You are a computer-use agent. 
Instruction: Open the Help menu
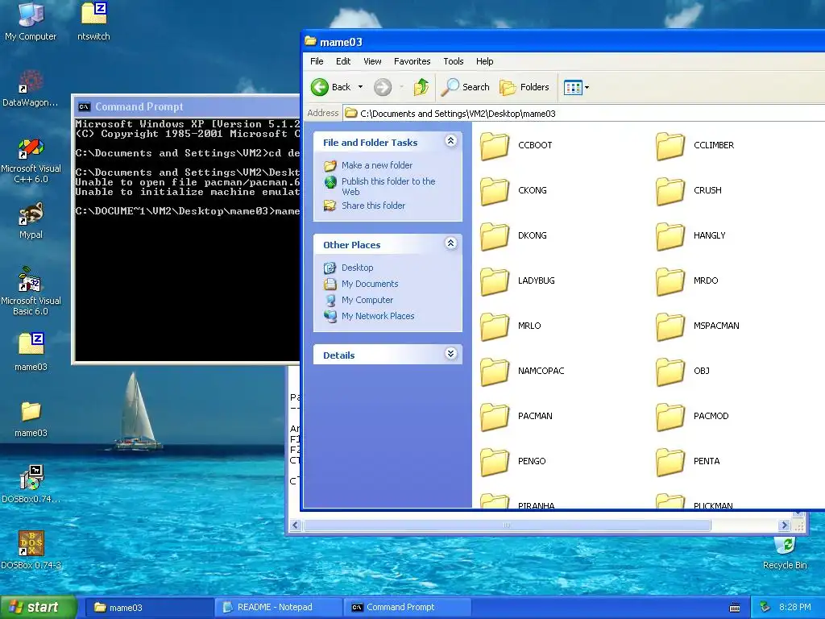point(484,61)
